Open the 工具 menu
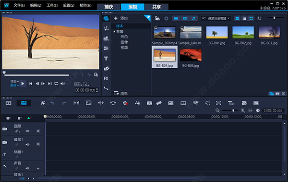This screenshot has width=288, height=182. coord(52,5)
